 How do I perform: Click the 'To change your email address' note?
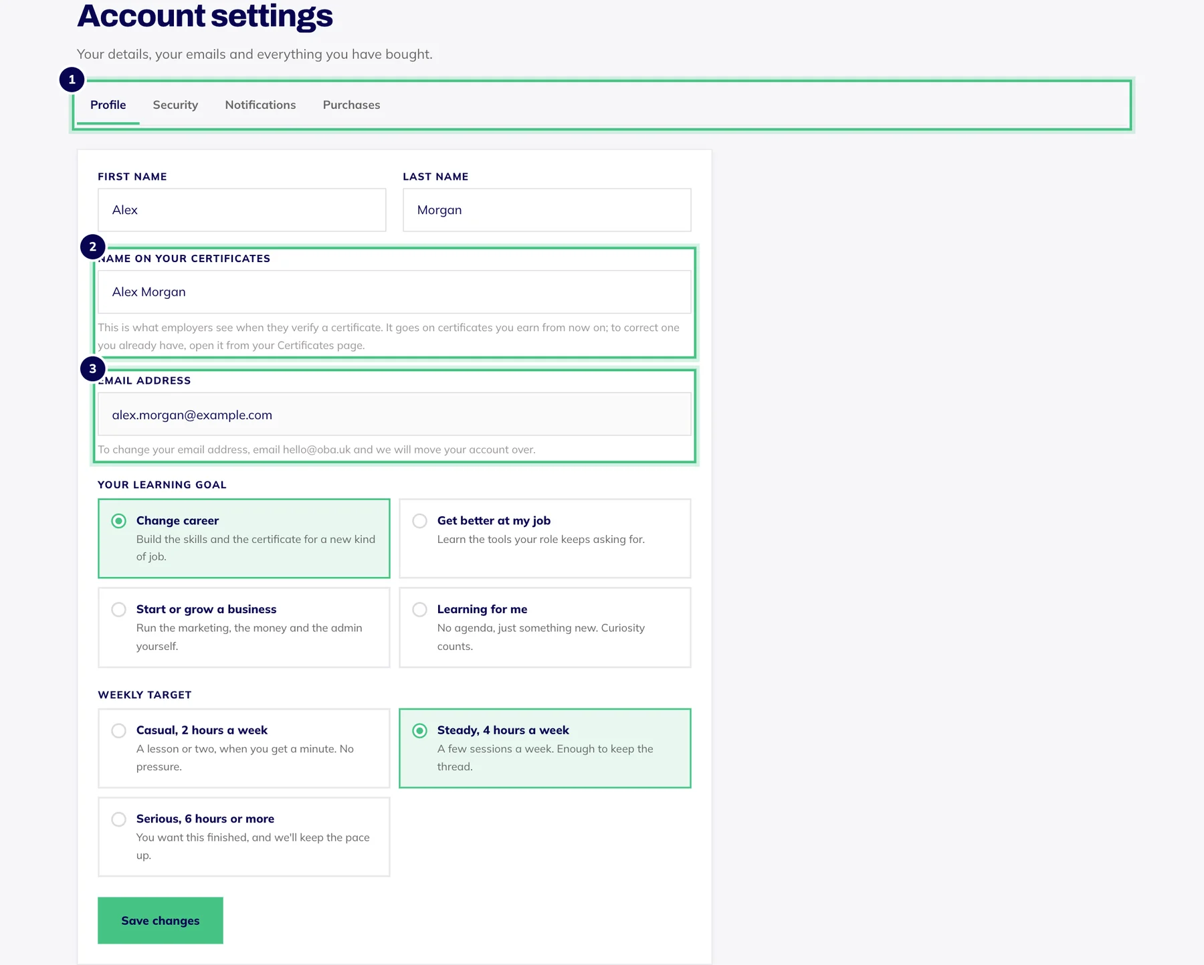pyautogui.click(x=316, y=449)
